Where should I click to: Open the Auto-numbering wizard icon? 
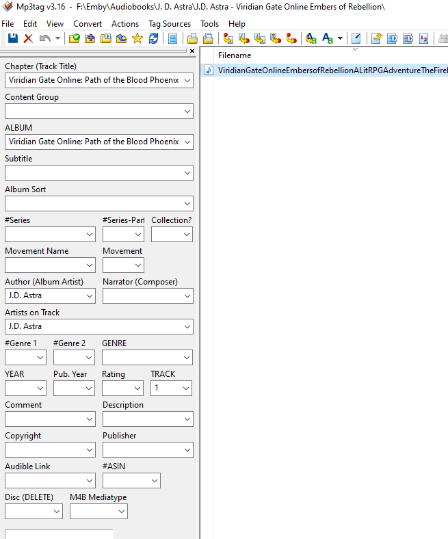pos(423,38)
